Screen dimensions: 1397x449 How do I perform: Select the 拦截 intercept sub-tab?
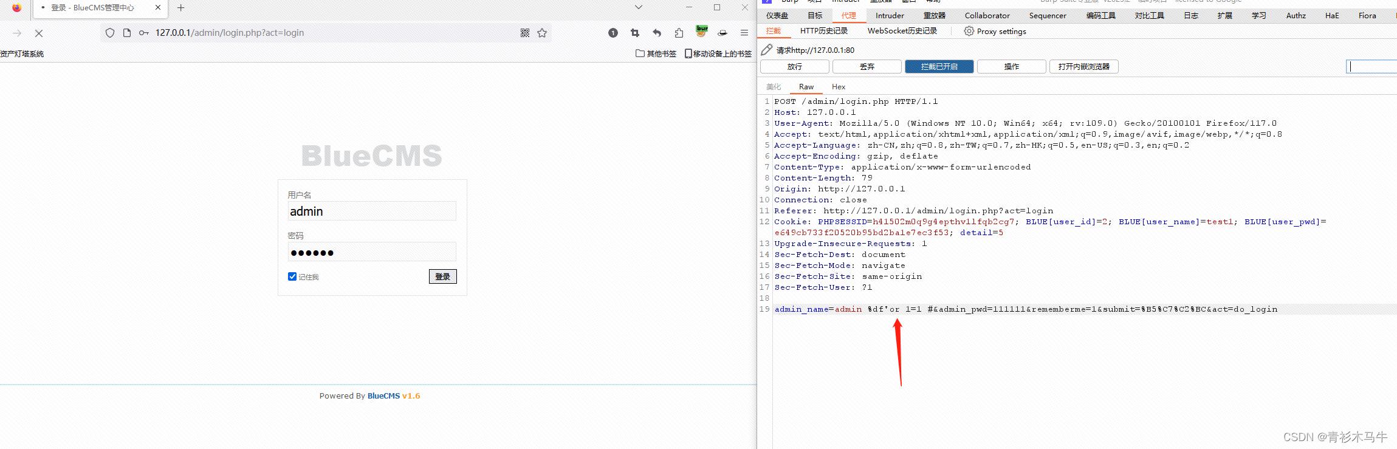(774, 31)
